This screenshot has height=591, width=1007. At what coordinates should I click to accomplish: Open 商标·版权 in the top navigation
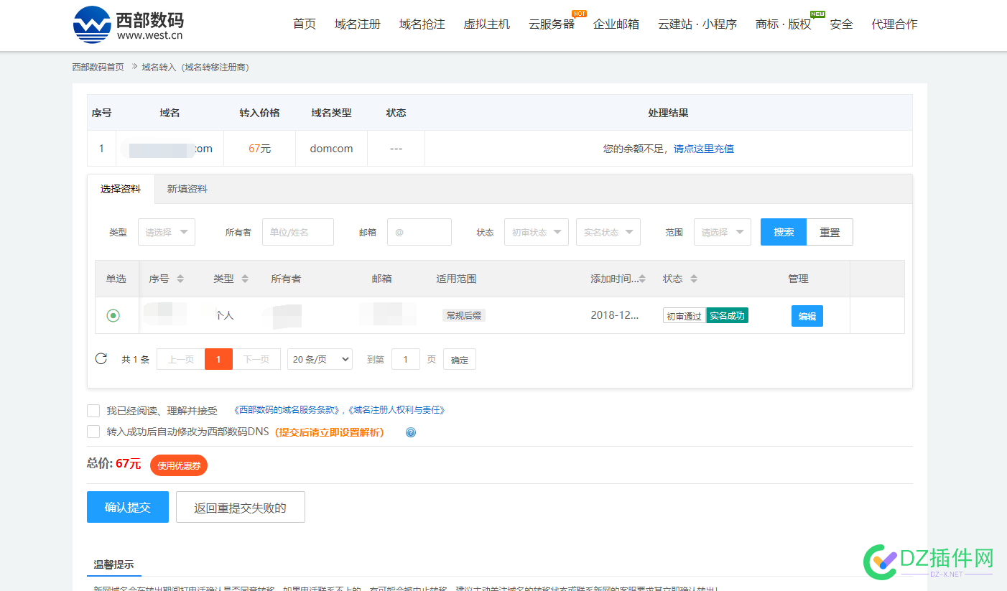coord(783,24)
